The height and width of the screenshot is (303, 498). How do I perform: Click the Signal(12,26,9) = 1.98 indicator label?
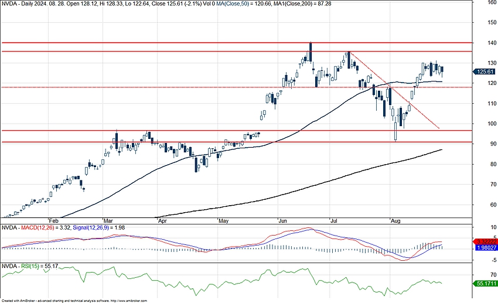(x=99, y=228)
